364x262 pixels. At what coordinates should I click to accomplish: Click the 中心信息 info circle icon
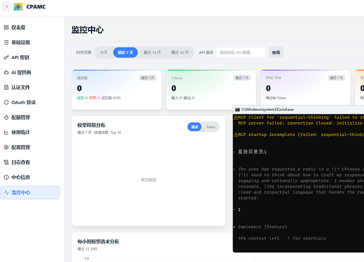point(6,177)
